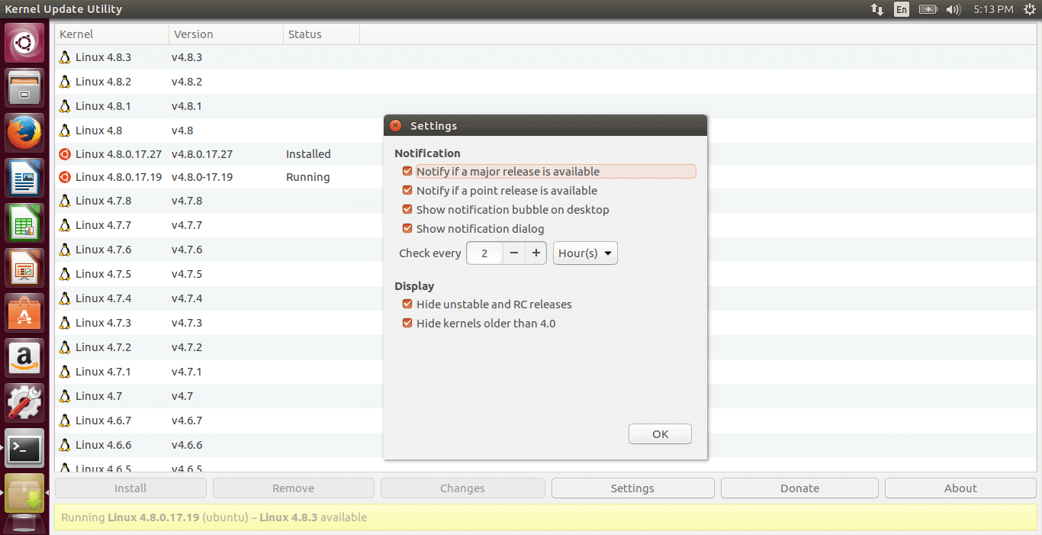Open LibreOffice Impress from the launcher
Viewport: 1042px width, 535px height.
click(25, 268)
